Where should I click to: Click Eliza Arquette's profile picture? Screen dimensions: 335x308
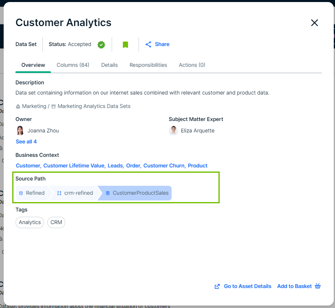point(173,131)
